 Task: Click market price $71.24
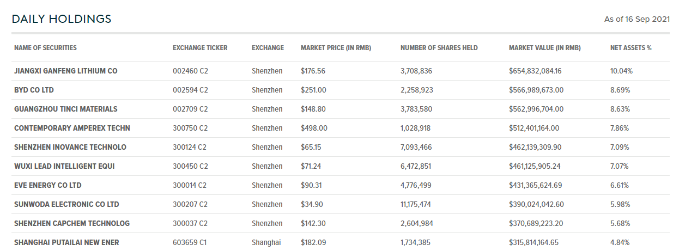(x=311, y=166)
